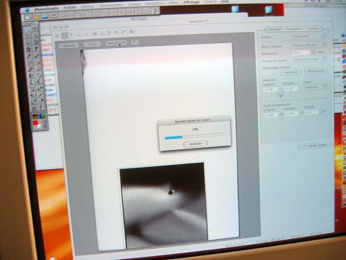Screen dimensions: 346x260
Task: Switch to the middle Paramètres tab
Action: [x=294, y=29]
